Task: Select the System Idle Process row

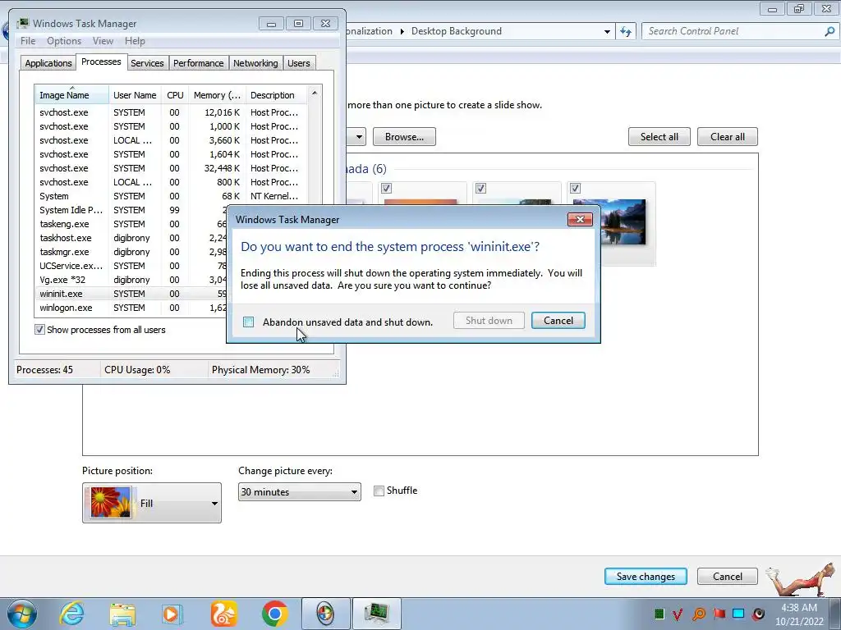Action: [x=131, y=210]
